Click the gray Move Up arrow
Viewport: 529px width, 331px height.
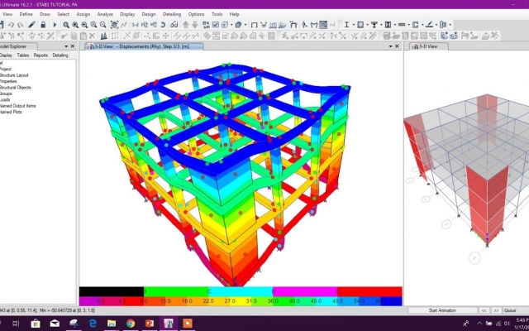pos(186,25)
